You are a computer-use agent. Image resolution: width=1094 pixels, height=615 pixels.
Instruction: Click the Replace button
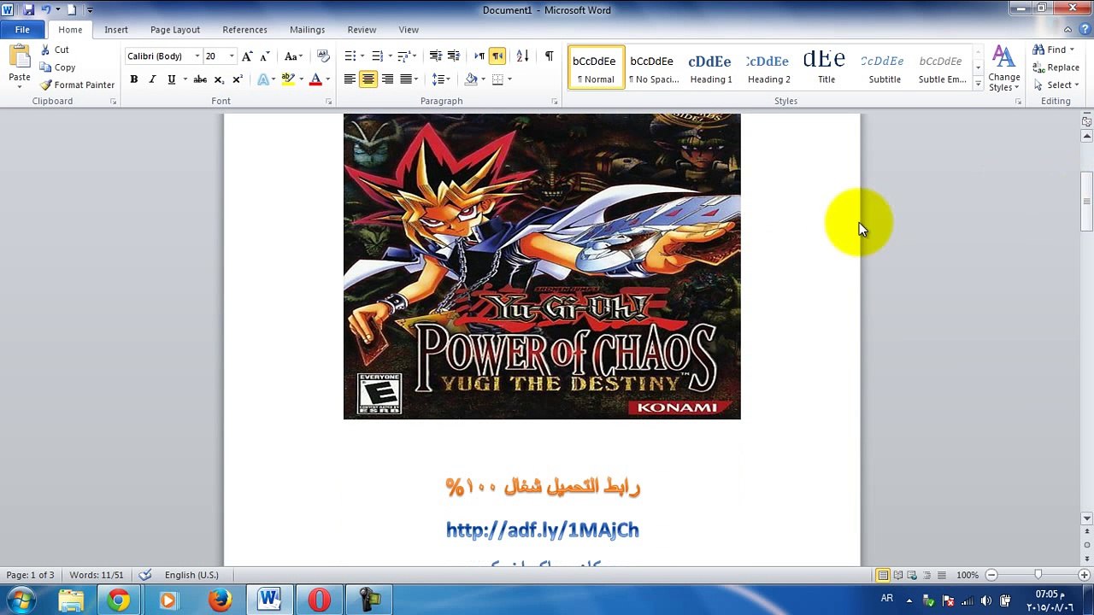click(1056, 67)
